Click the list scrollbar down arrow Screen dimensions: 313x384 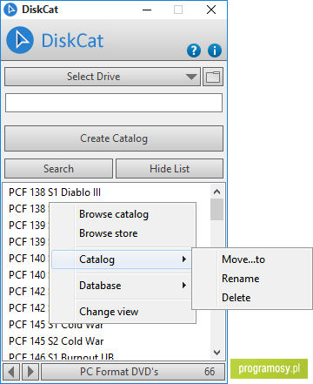pyautogui.click(x=216, y=353)
